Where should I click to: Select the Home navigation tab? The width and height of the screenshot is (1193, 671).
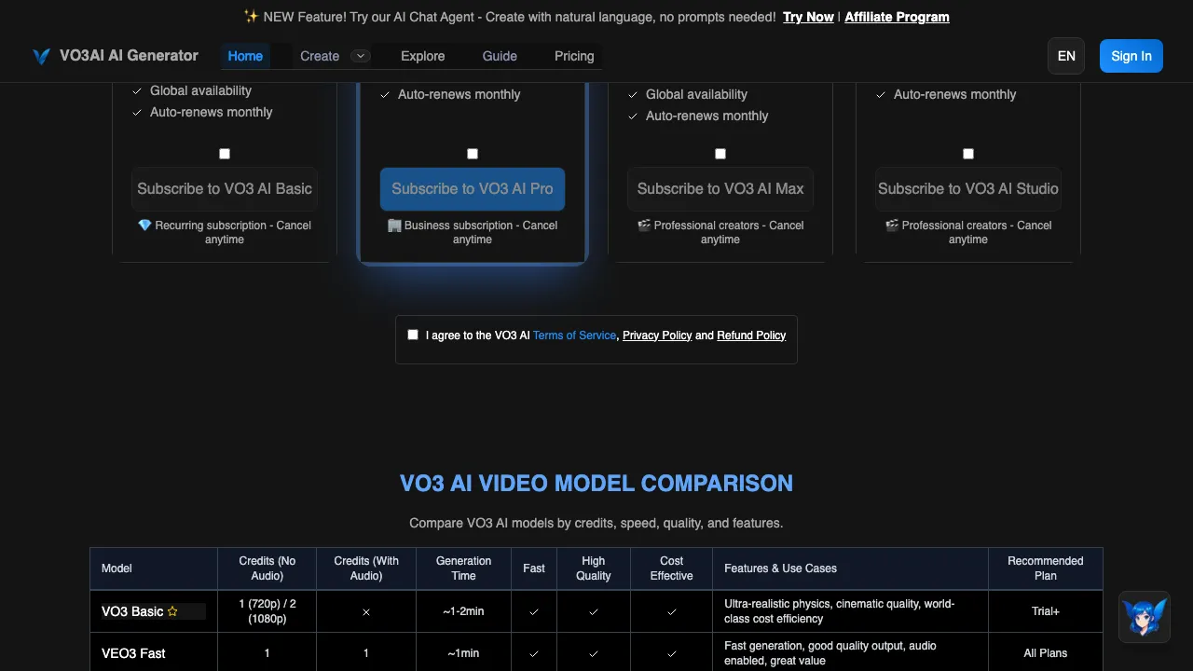coord(245,56)
